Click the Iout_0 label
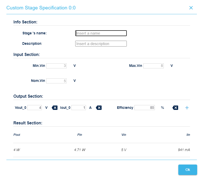 65,108
